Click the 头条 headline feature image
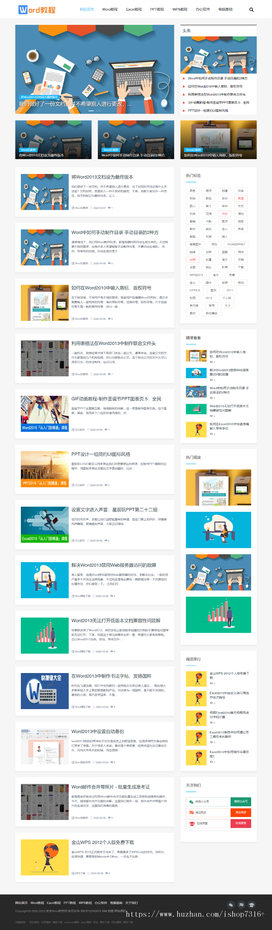272x930 pixels. [x=218, y=55]
